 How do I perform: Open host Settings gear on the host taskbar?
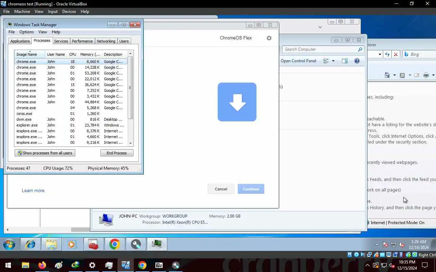pos(92,265)
